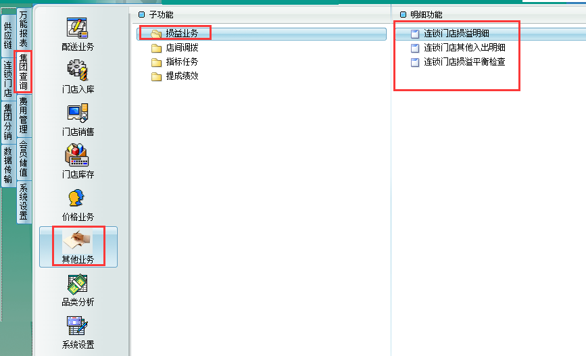
Task: Open the 门店入库 gear icon
Action: 77,71
